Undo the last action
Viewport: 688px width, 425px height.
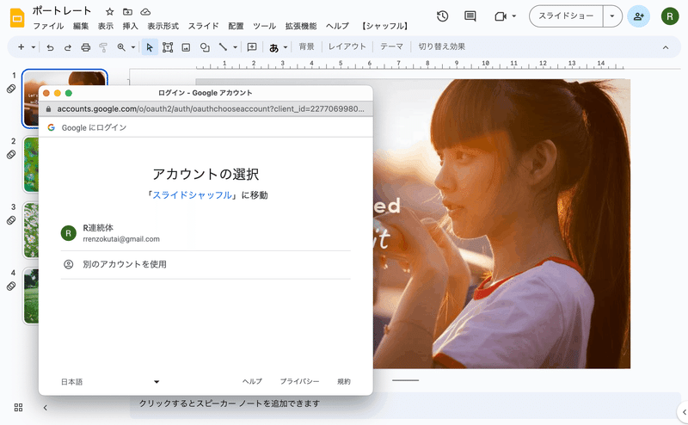pyautogui.click(x=50, y=47)
